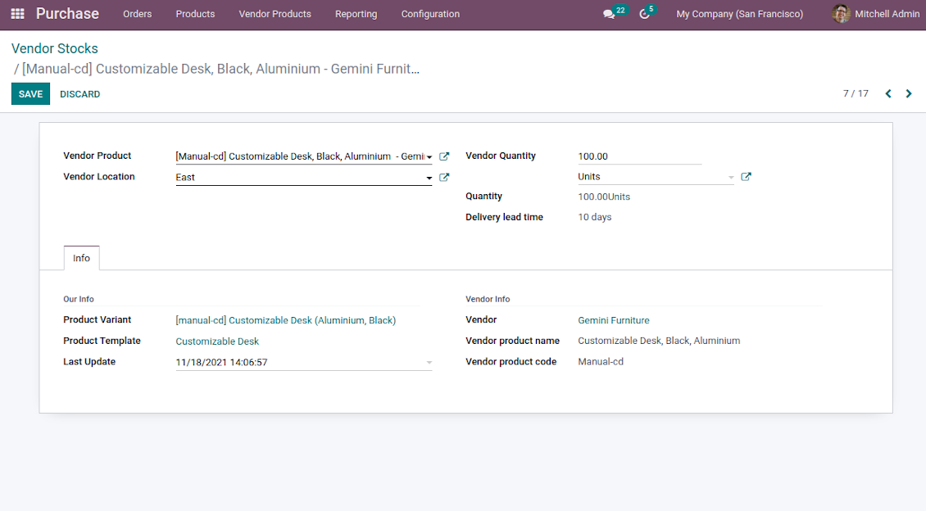Expand the Units of measure dropdown
The height and width of the screenshot is (511, 926).
[731, 178]
